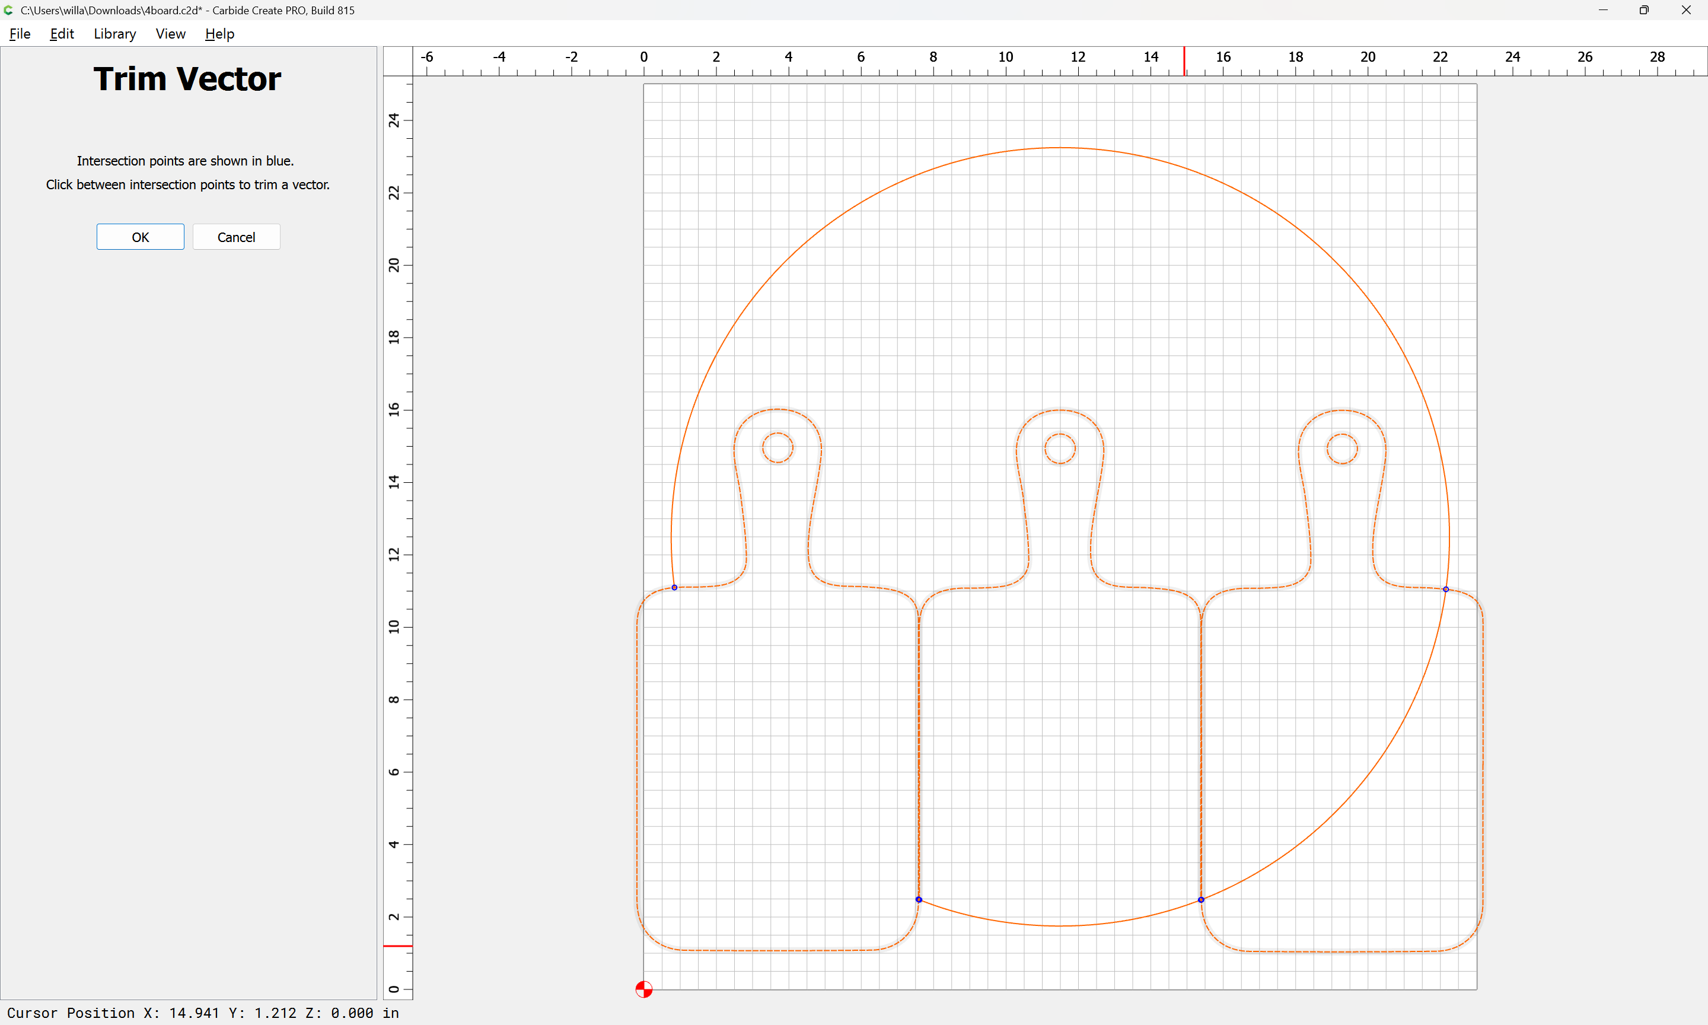This screenshot has height=1025, width=1708.
Task: Click the blue intersection point at bottom of right board seam
Action: [1202, 899]
